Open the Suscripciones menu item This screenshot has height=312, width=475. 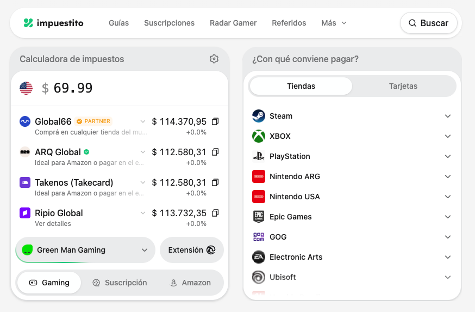pos(170,23)
